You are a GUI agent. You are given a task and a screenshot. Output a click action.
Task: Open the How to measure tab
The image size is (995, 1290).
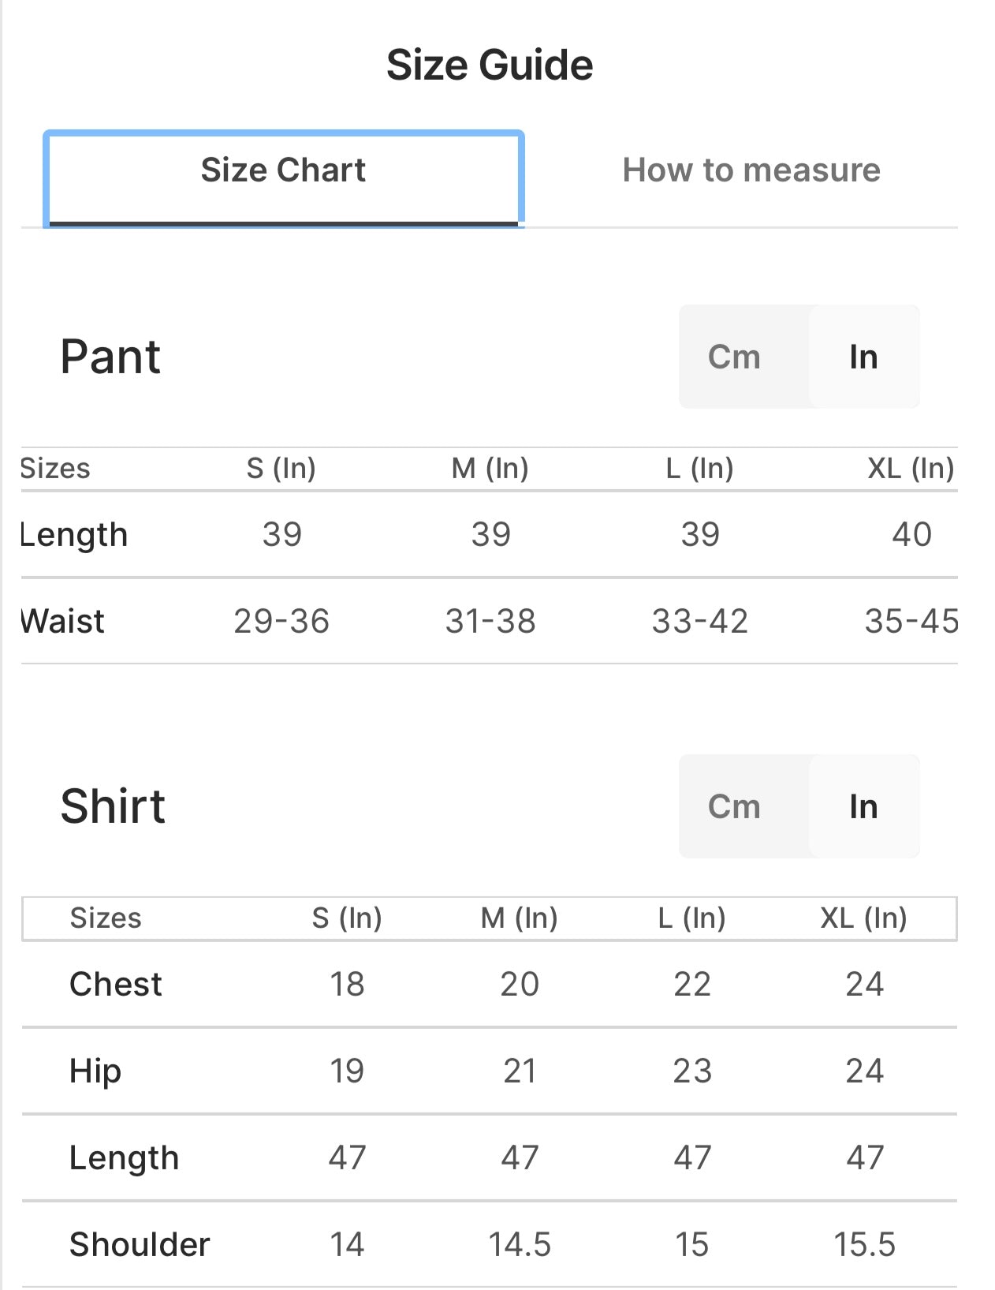[751, 170]
